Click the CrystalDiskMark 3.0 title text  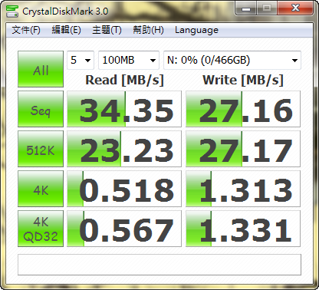[65, 12]
